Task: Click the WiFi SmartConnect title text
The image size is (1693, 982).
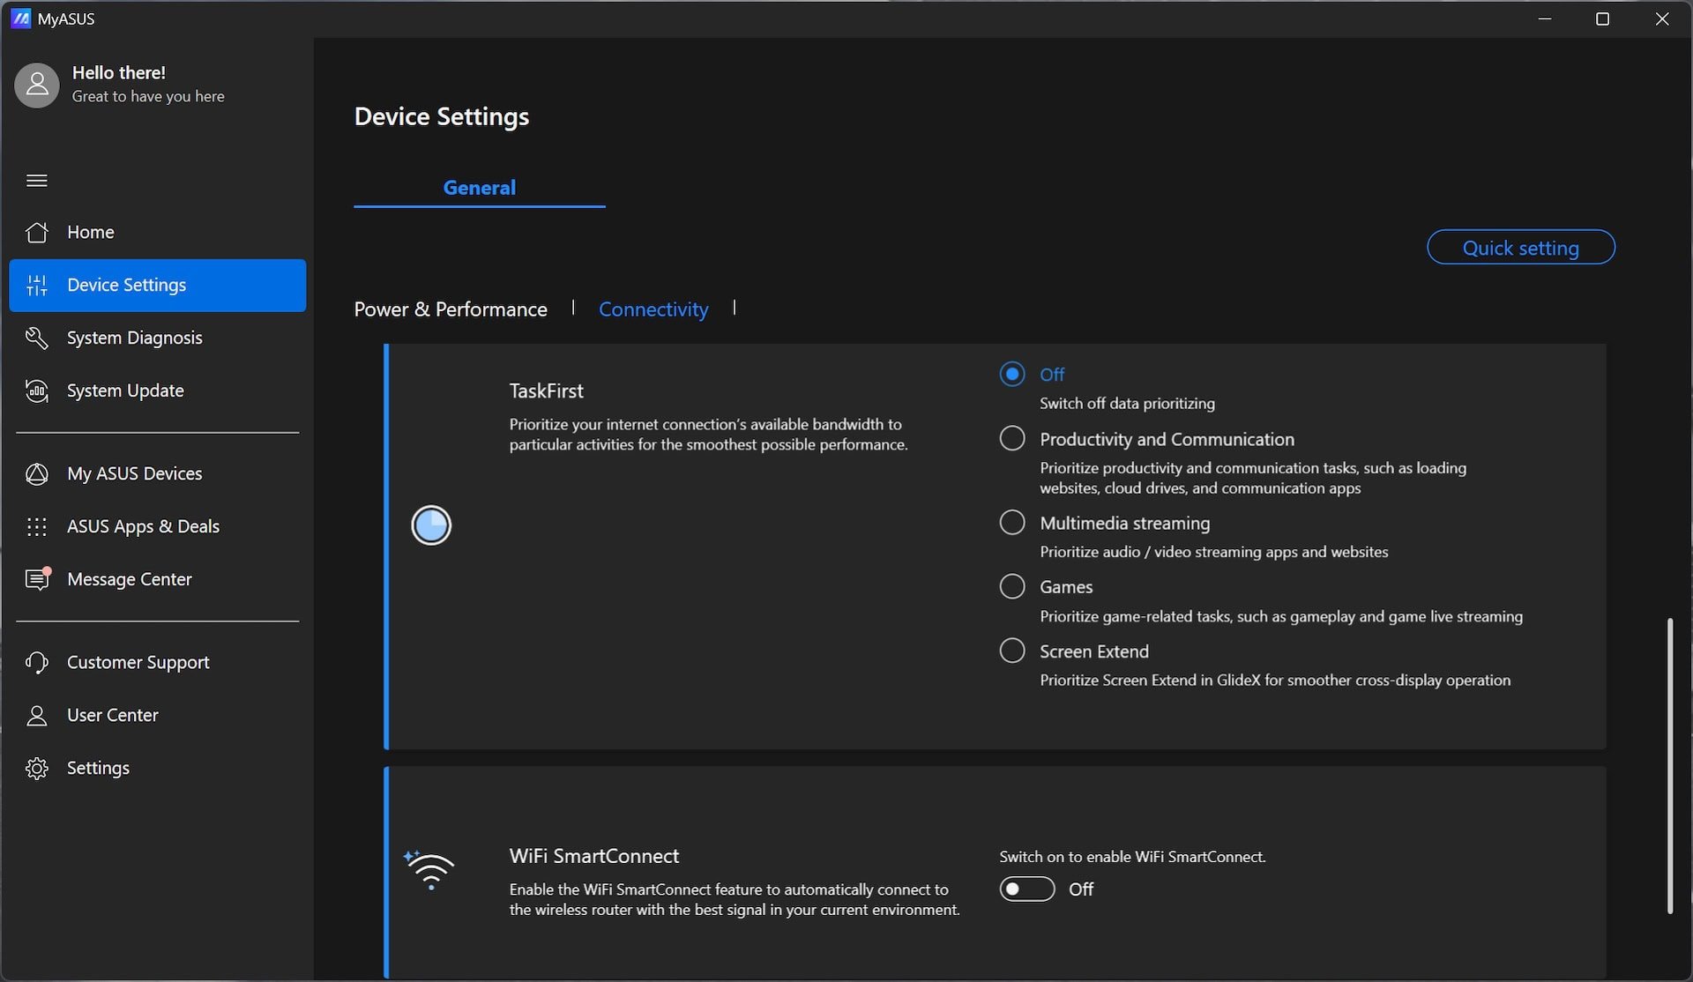Action: point(594,856)
